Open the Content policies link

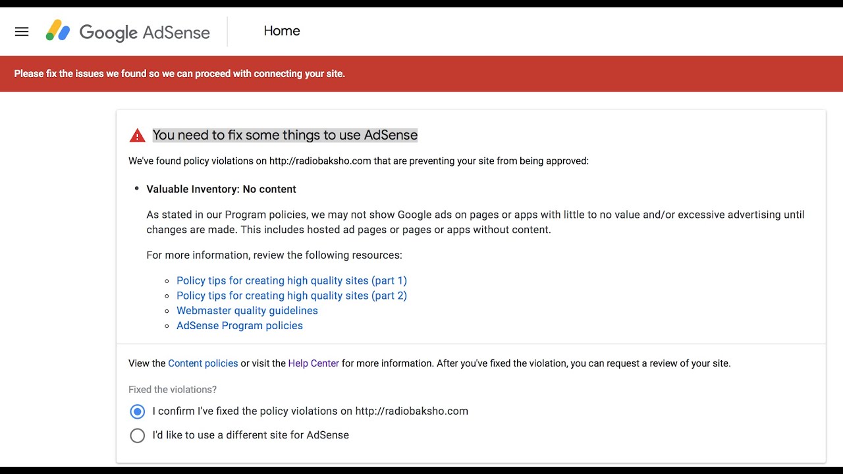(x=203, y=363)
